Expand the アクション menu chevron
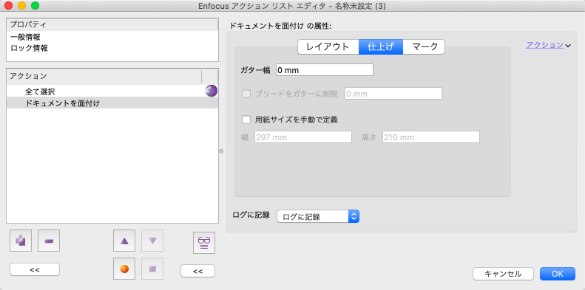The image size is (585, 290). [x=568, y=46]
